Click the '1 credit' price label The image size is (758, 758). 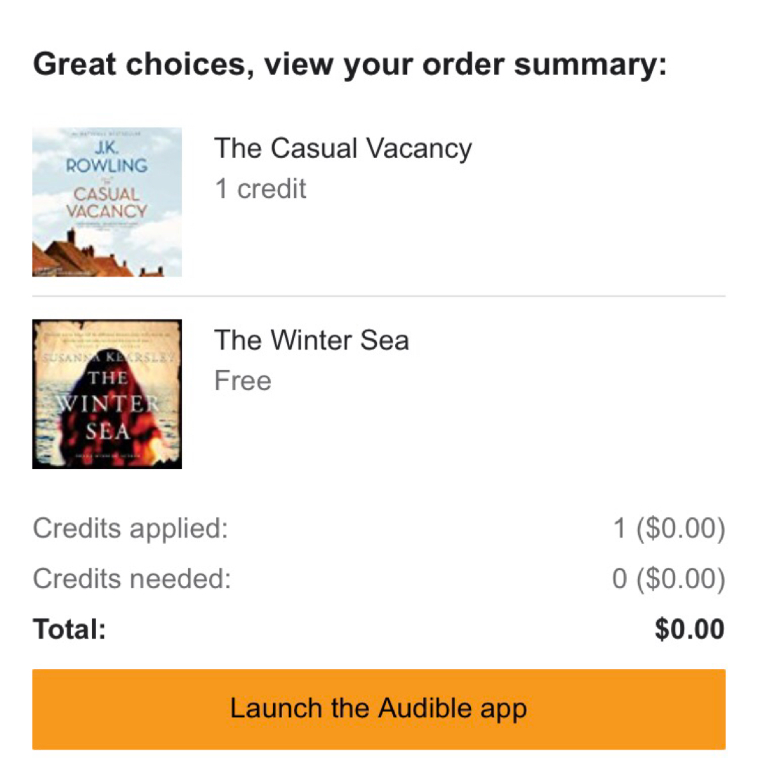[260, 189]
